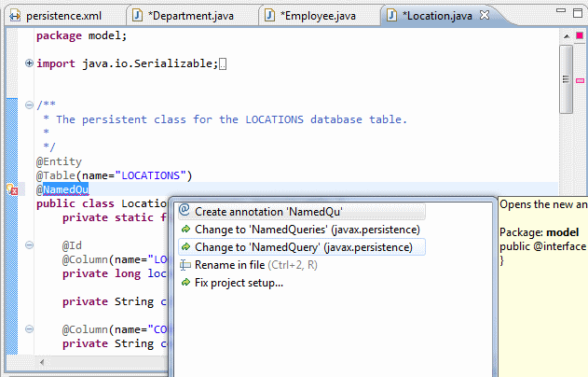This screenshot has height=377, width=588.
Task: Click the 'Package: model' tooltip text
Action: coord(539,232)
